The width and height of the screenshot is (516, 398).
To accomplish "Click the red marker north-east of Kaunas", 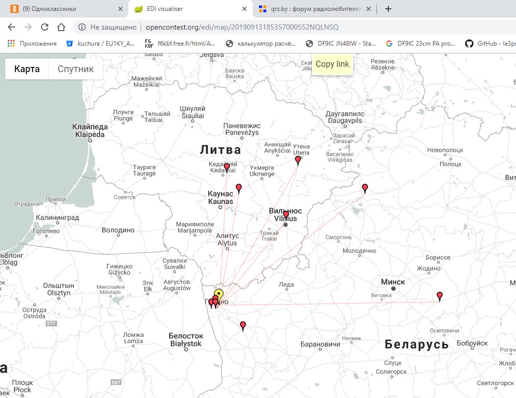I will pyautogui.click(x=239, y=188).
